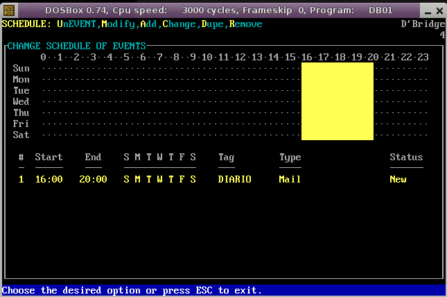This screenshot has width=447, height=297.
Task: Click the yellow scheduled time block
Action: click(337, 101)
